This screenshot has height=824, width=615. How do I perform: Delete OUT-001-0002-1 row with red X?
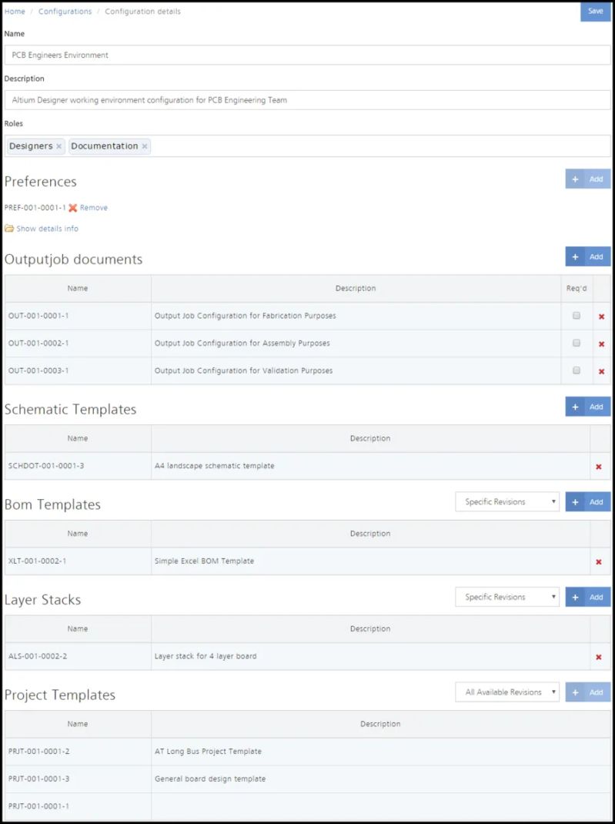coord(602,343)
